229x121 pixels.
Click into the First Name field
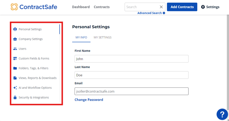[131, 59]
